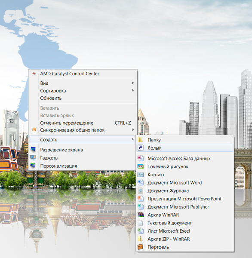Create Архив ZIP - WinRAR
Image resolution: width=252 pixels, height=258 pixels.
pos(185,239)
